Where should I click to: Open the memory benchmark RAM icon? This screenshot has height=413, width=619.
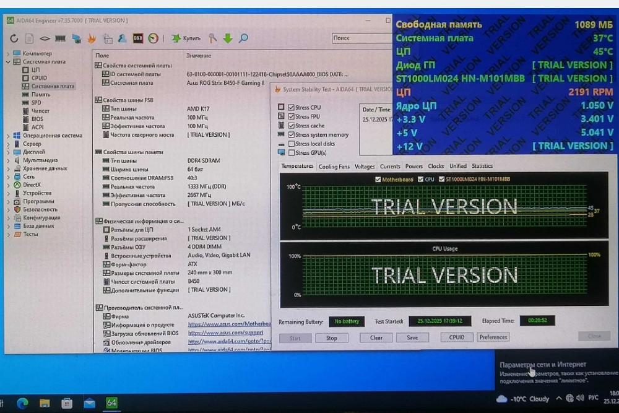click(x=60, y=38)
